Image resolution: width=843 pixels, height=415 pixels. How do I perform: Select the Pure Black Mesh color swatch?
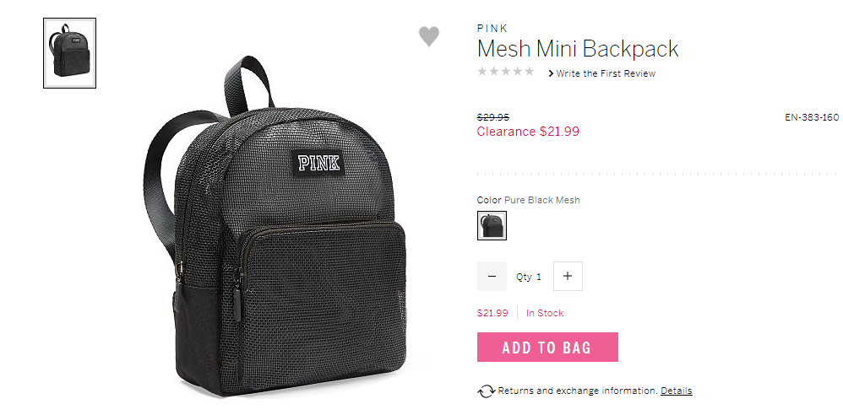click(492, 225)
